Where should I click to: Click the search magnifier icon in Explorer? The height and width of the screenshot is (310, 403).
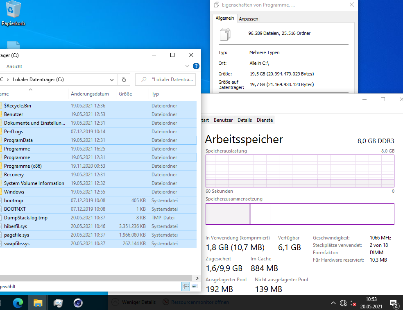pos(144,80)
